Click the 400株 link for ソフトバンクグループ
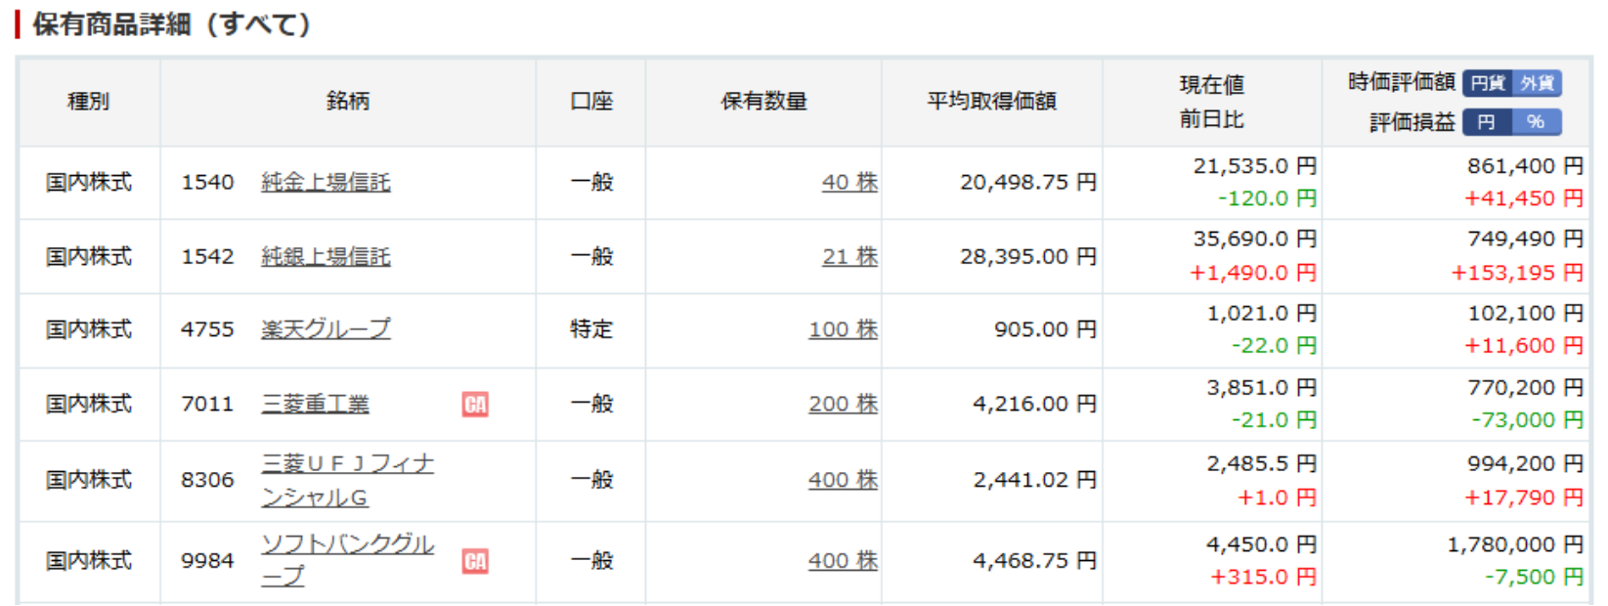 click(844, 560)
